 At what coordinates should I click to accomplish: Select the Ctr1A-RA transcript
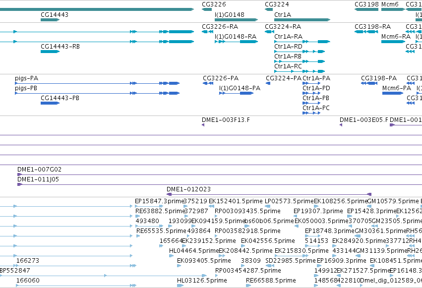click(288, 37)
